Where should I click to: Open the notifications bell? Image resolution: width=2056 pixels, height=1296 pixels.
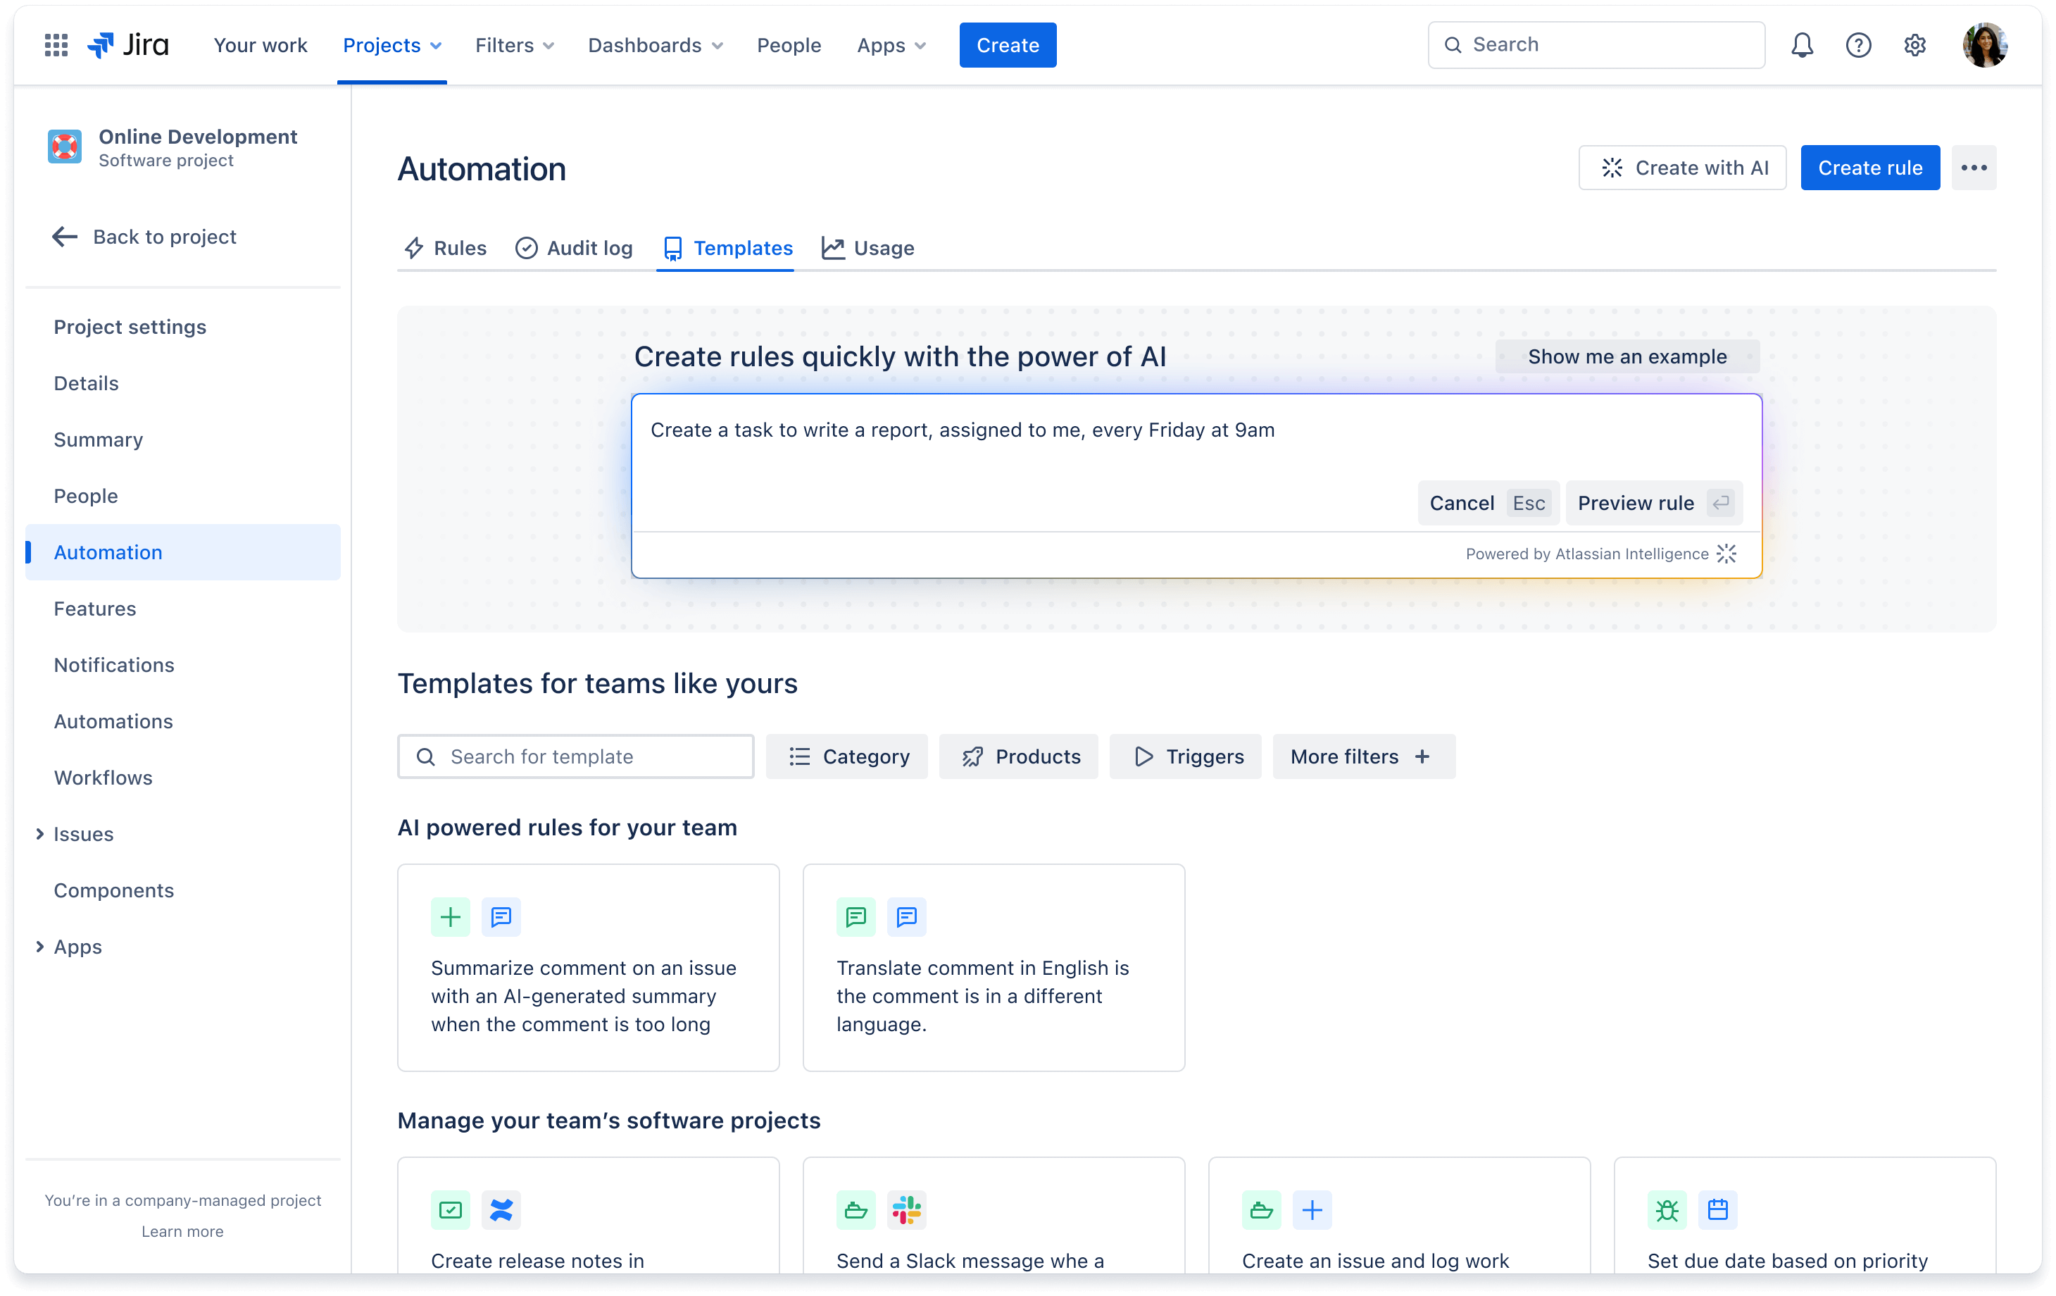pyautogui.click(x=1802, y=44)
